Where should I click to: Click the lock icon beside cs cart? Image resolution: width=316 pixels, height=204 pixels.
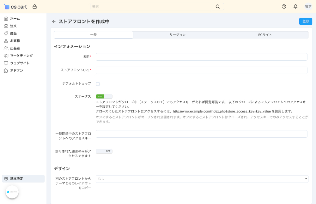coord(35,7)
